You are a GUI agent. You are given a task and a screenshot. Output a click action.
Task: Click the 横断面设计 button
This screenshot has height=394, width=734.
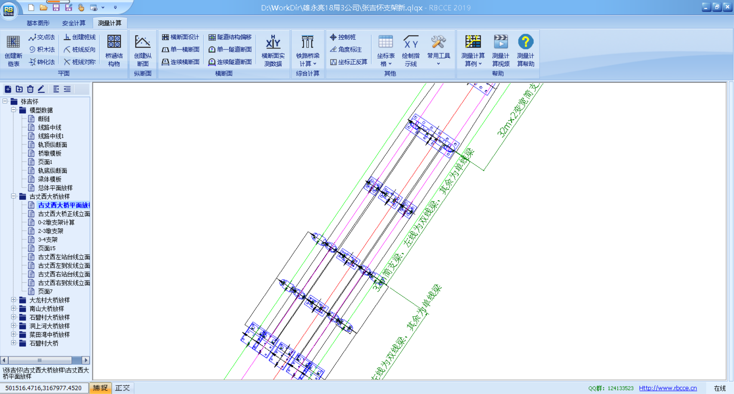(x=181, y=37)
